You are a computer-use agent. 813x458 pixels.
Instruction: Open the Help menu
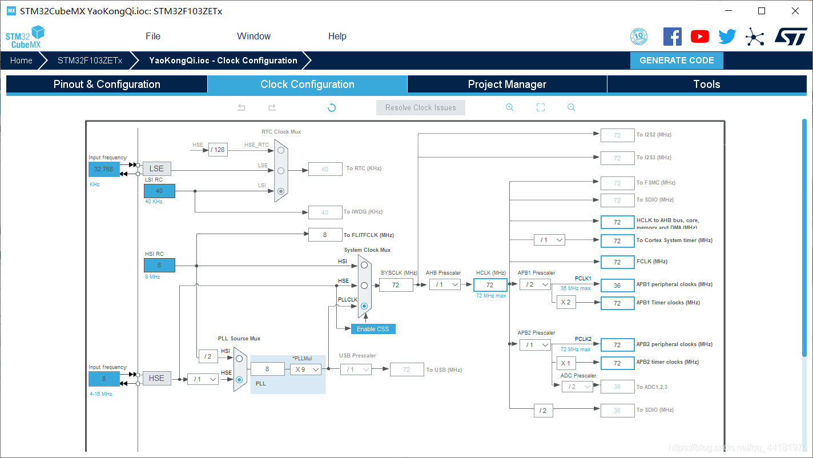click(x=337, y=36)
